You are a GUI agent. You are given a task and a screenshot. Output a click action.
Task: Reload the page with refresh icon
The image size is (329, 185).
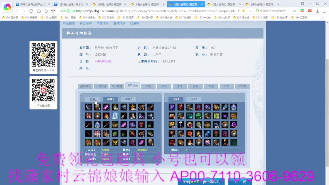point(31,11)
